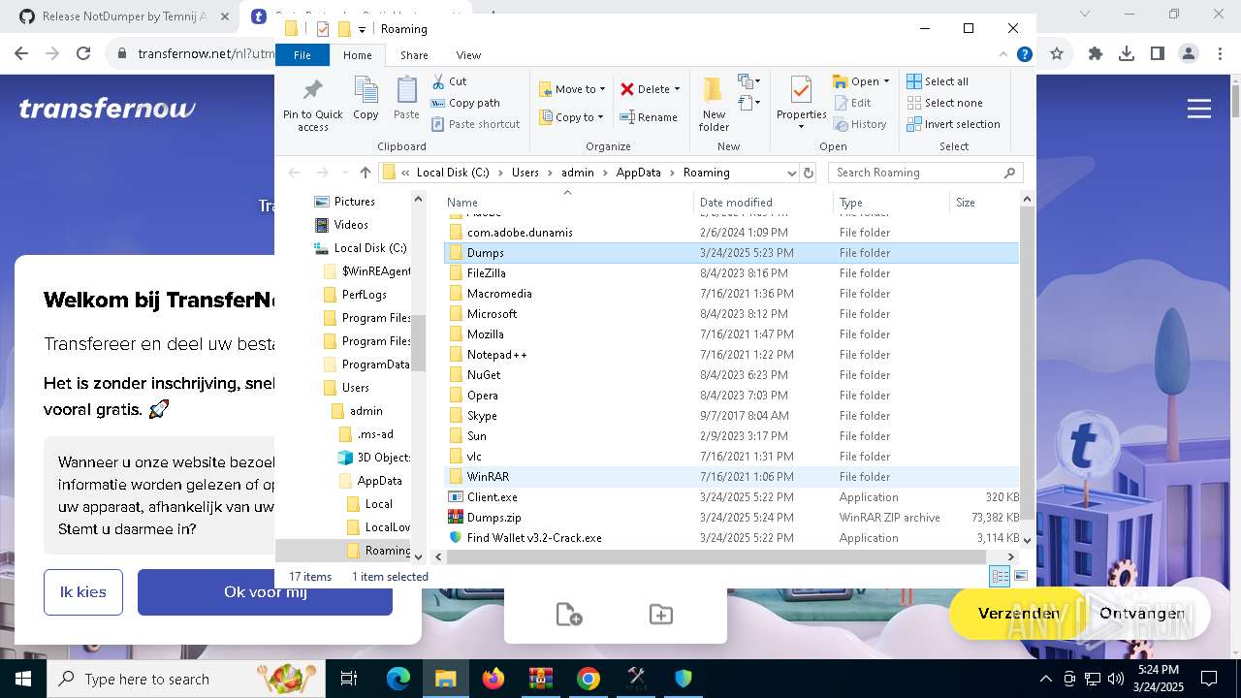Open Quick Access Toolbar customize arrow
Viewport: 1241px width, 698px height.
coord(362,30)
